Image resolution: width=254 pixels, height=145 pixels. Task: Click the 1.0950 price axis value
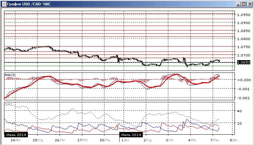tap(244, 15)
